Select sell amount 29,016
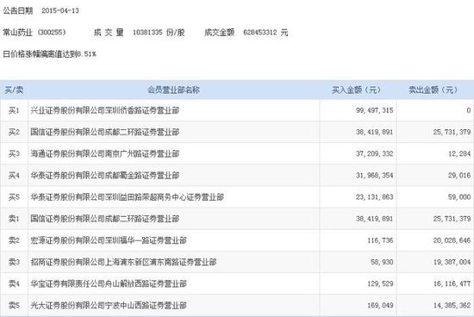This screenshot has width=474, height=317. click(x=459, y=175)
